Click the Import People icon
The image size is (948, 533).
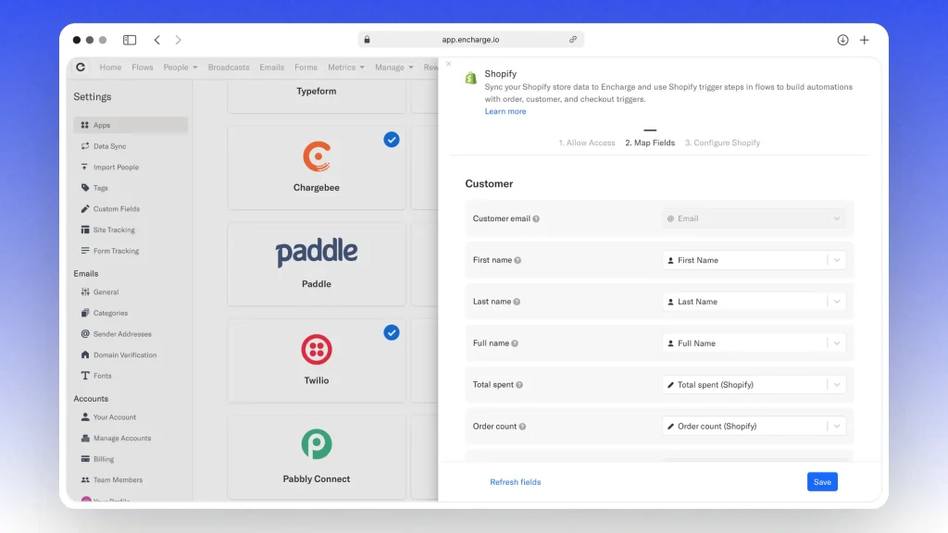[x=85, y=167]
